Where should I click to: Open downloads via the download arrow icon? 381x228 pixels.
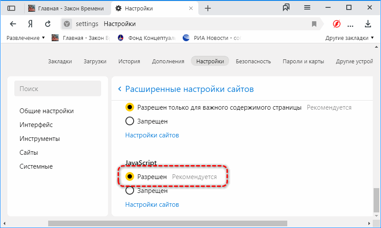point(368,24)
